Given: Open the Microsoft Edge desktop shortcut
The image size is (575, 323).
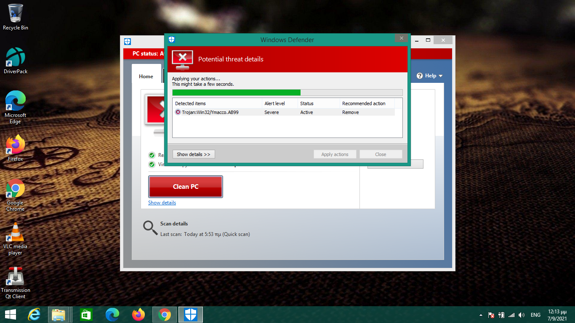Looking at the screenshot, I should 16,107.
